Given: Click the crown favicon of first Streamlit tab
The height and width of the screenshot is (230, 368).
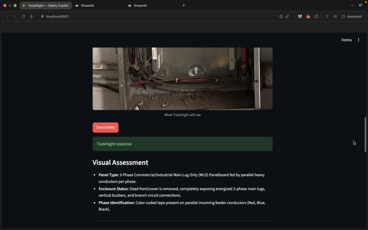Looking at the screenshot, I should click(77, 5).
